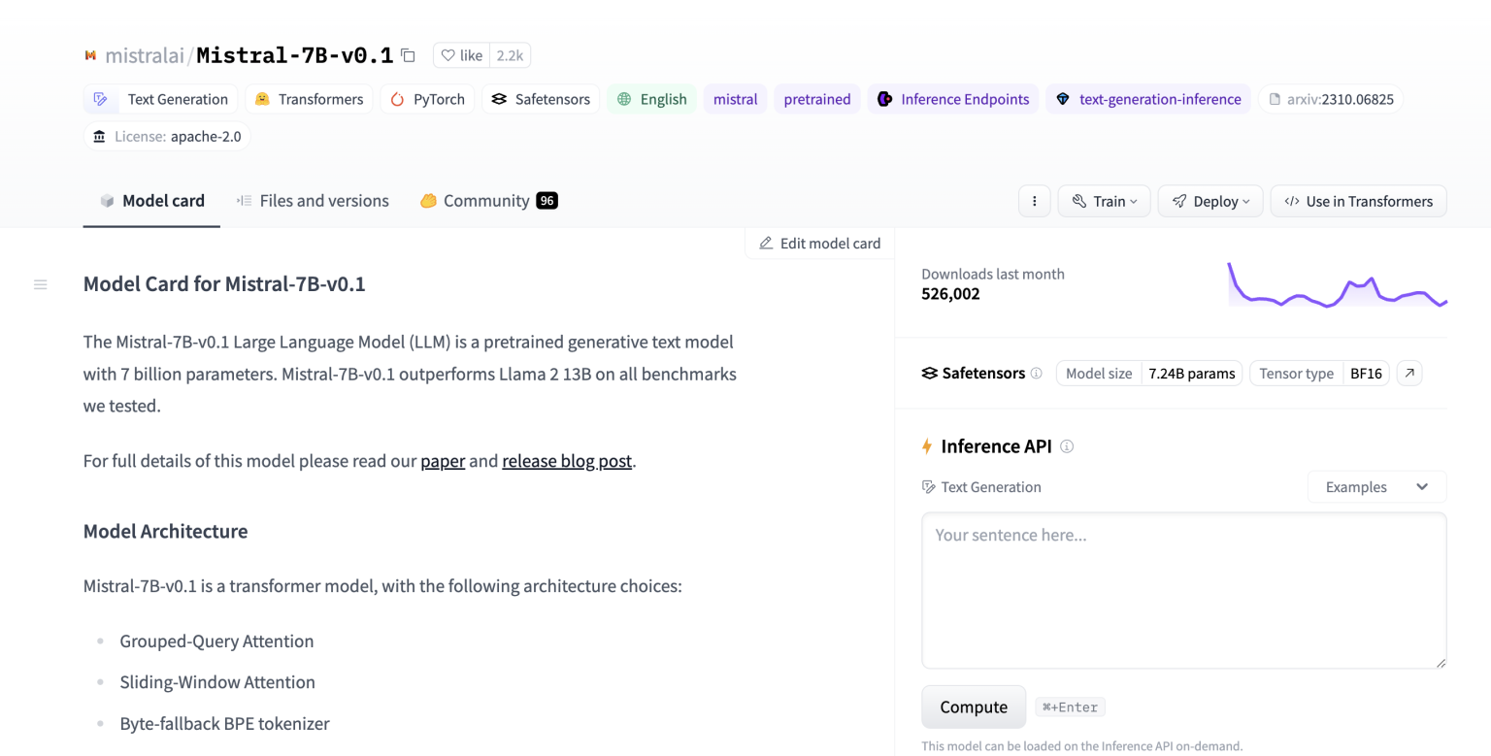Switch to the Files and versions tab
The height and width of the screenshot is (756, 1491).
312,201
